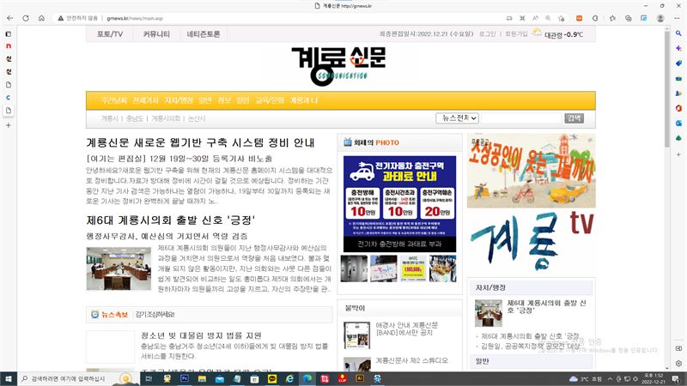The width and height of the screenshot is (687, 386).
Task: Open the 커뮤니티 tab
Action: tap(156, 34)
